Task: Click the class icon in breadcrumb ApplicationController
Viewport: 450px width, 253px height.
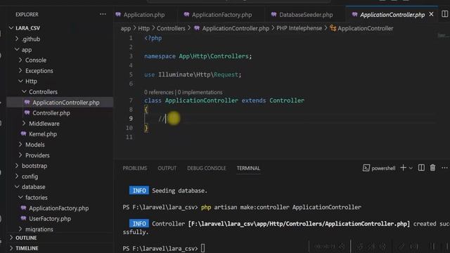Action: [x=333, y=28]
